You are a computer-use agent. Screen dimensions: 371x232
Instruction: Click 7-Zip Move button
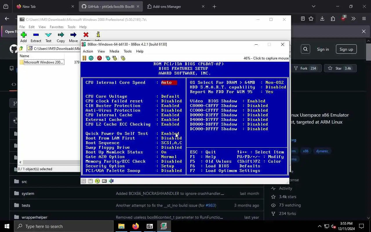click(x=73, y=37)
